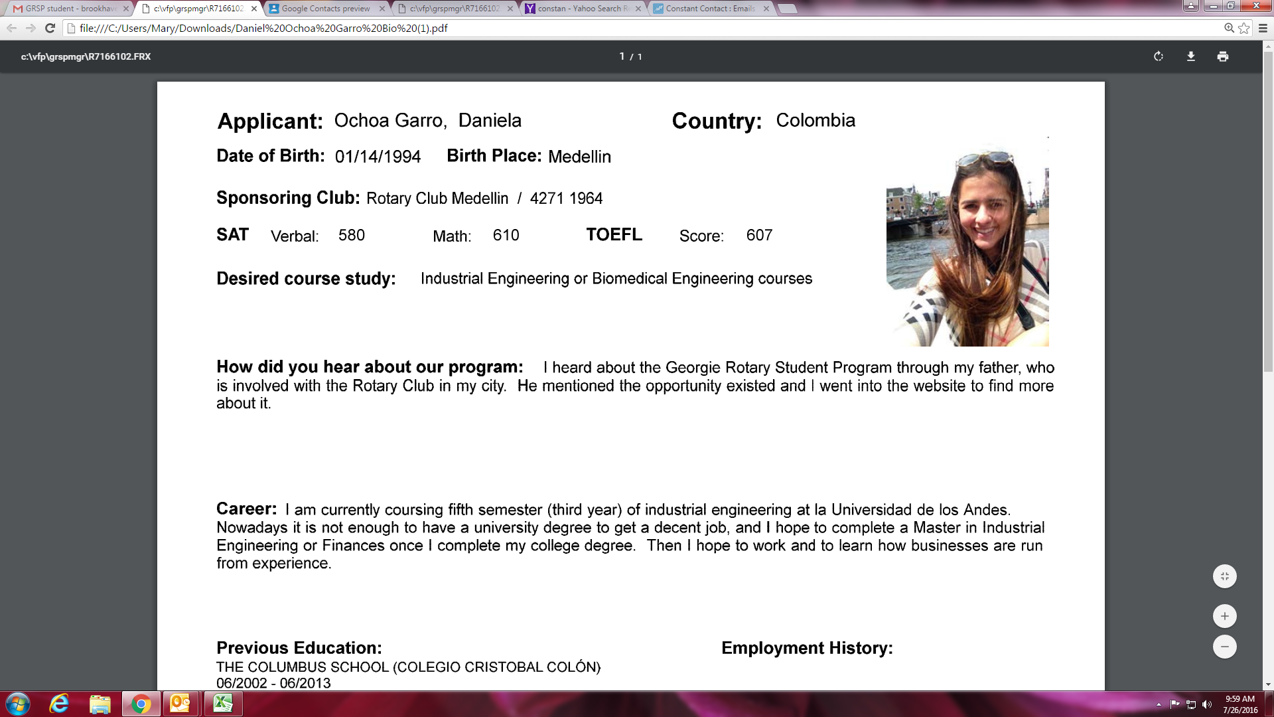Reload the page with the refresh icon
The width and height of the screenshot is (1274, 717).
coord(50,28)
